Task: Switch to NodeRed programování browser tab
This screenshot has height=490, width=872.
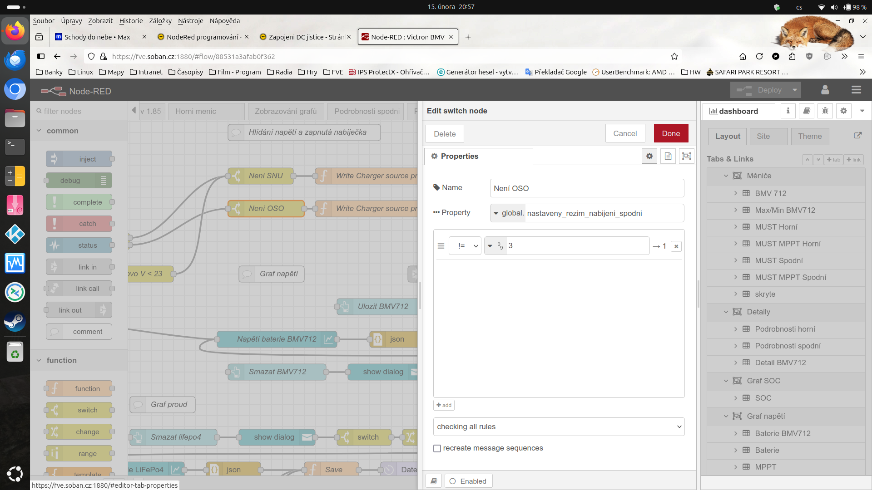Action: 203,37
